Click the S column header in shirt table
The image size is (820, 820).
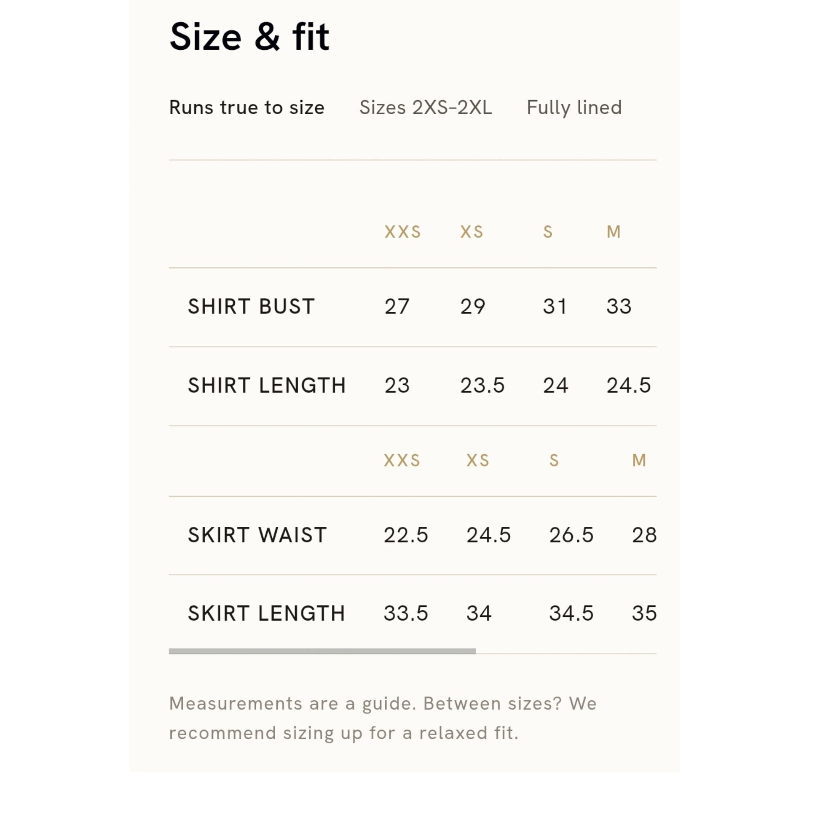(547, 232)
